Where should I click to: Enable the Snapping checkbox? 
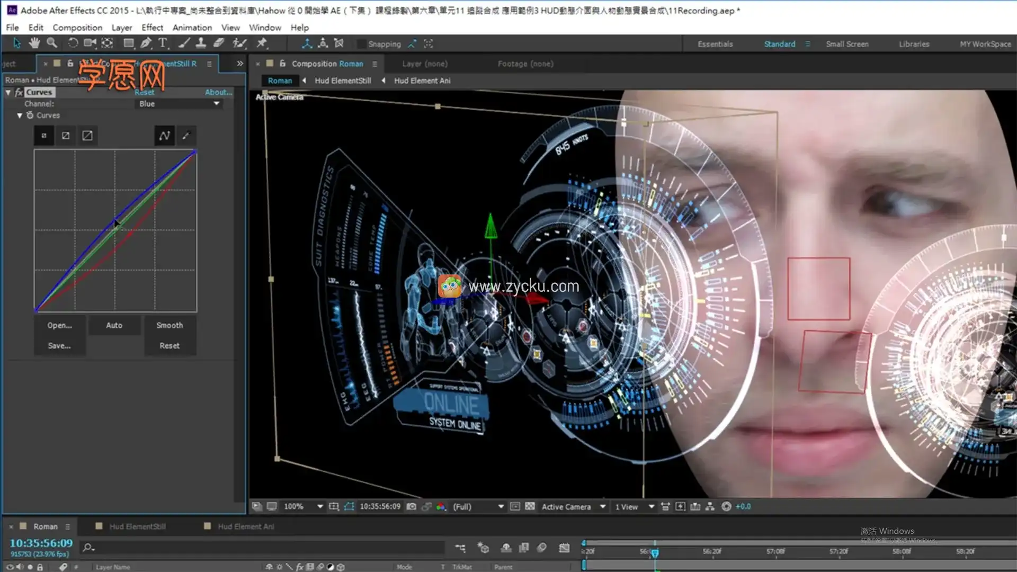(x=361, y=44)
